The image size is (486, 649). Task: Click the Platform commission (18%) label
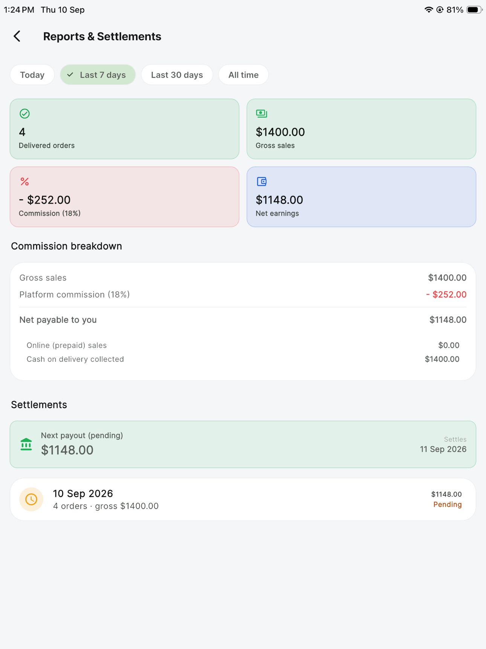pyautogui.click(x=75, y=295)
